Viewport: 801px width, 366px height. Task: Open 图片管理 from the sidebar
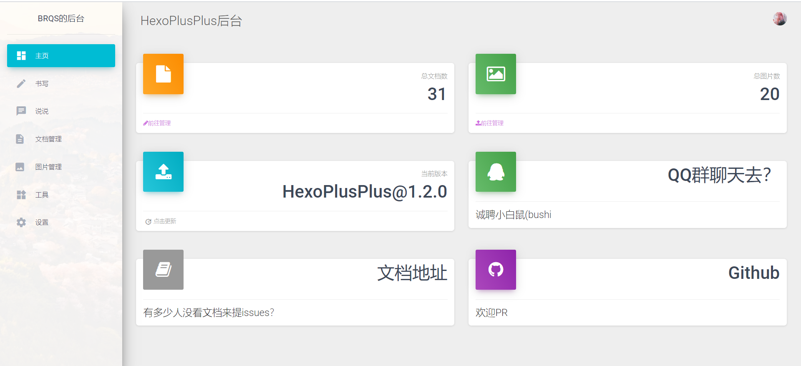[61, 167]
